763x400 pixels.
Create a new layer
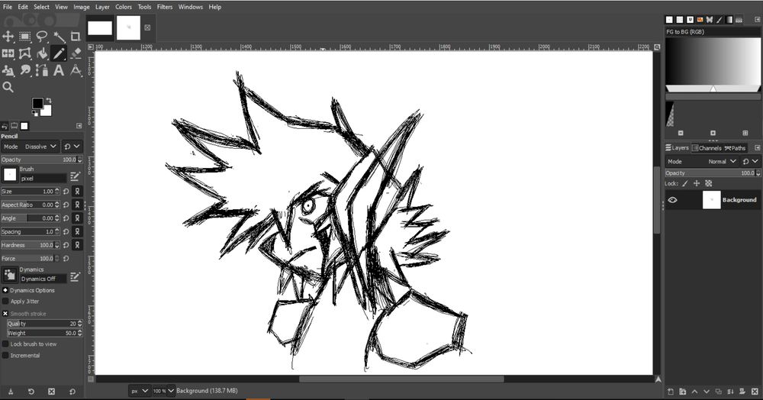tap(671, 392)
